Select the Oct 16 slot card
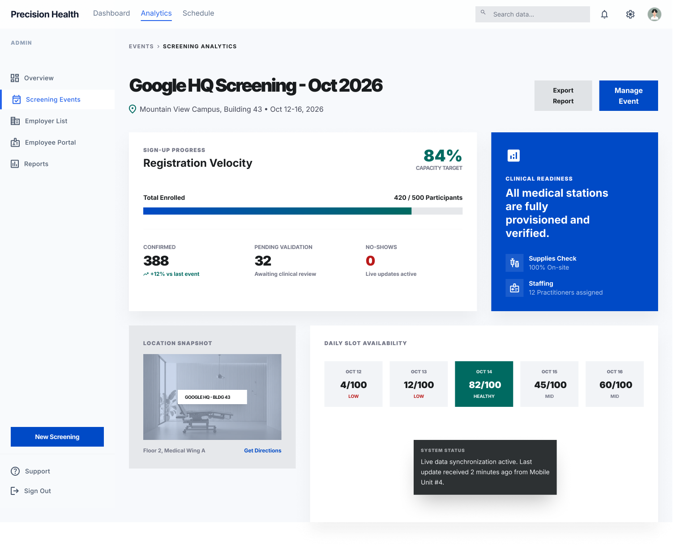This screenshot has width=676, height=549. click(x=615, y=384)
